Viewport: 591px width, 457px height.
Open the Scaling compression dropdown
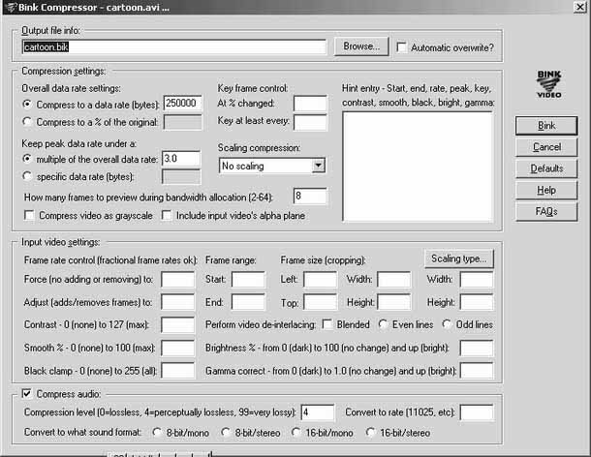pyautogui.click(x=319, y=166)
